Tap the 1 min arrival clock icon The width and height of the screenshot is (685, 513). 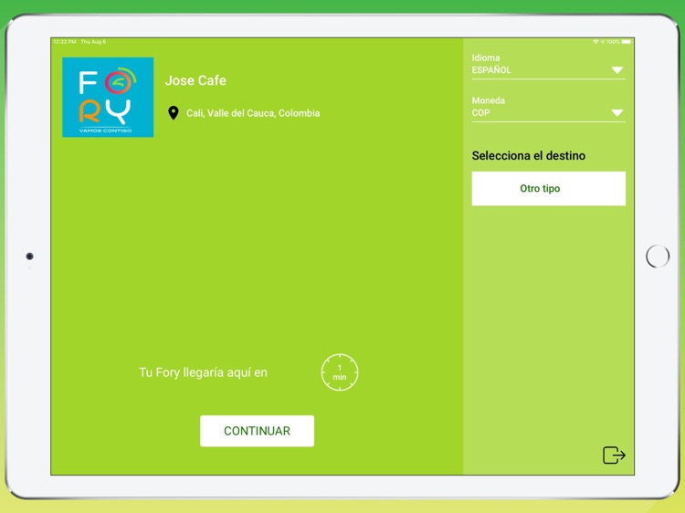tap(340, 372)
